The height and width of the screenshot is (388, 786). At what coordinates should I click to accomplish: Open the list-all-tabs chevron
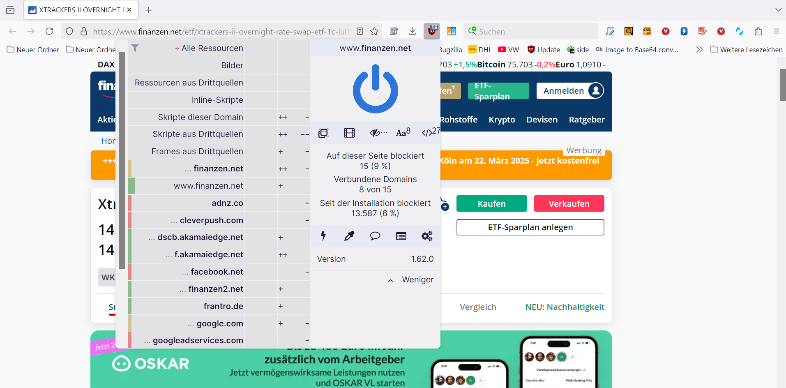[x=778, y=10]
